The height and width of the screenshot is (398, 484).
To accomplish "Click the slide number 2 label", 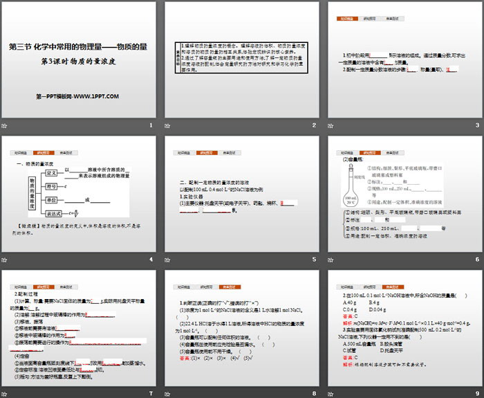I will (314, 125).
